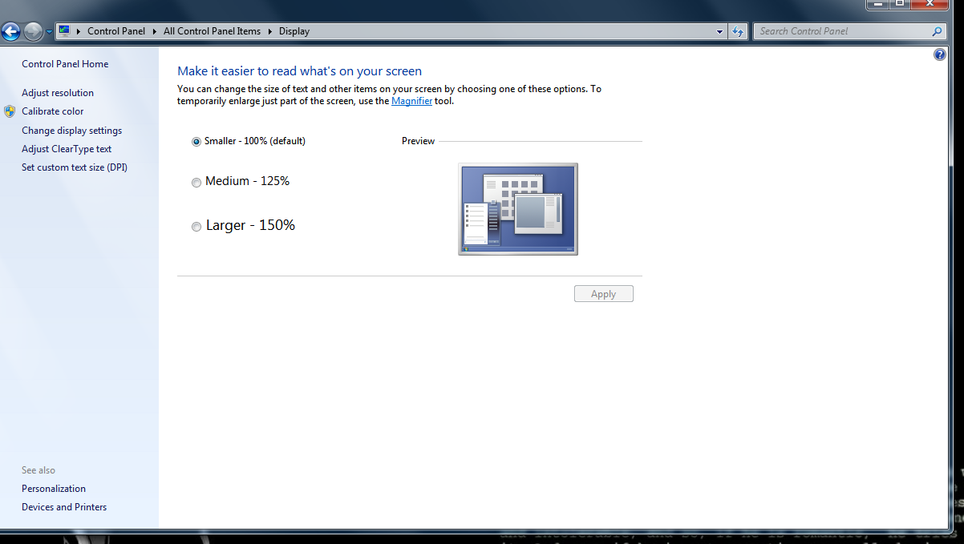The image size is (964, 544).
Task: Open Adjust ClearType text link
Action: (67, 149)
